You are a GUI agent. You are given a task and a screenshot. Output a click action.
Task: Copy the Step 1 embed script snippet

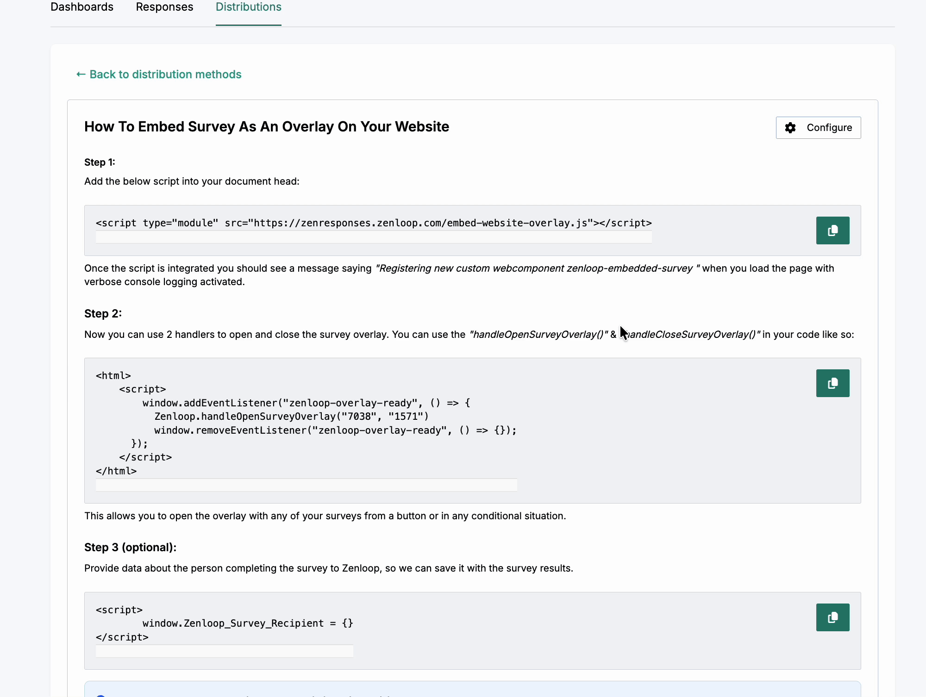[832, 230]
